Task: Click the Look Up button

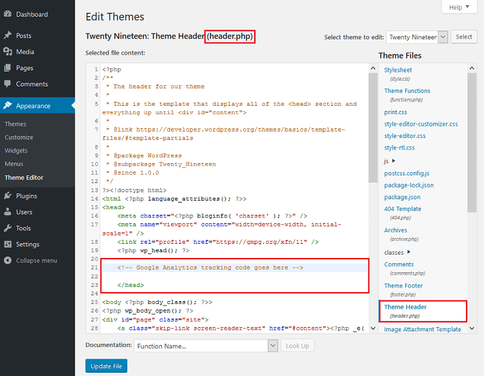Action: 297,346
